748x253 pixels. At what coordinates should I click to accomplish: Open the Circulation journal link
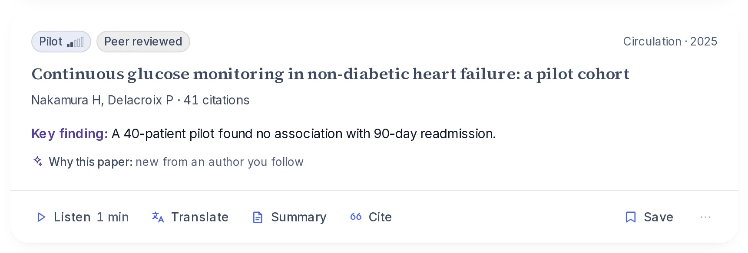pyautogui.click(x=652, y=42)
